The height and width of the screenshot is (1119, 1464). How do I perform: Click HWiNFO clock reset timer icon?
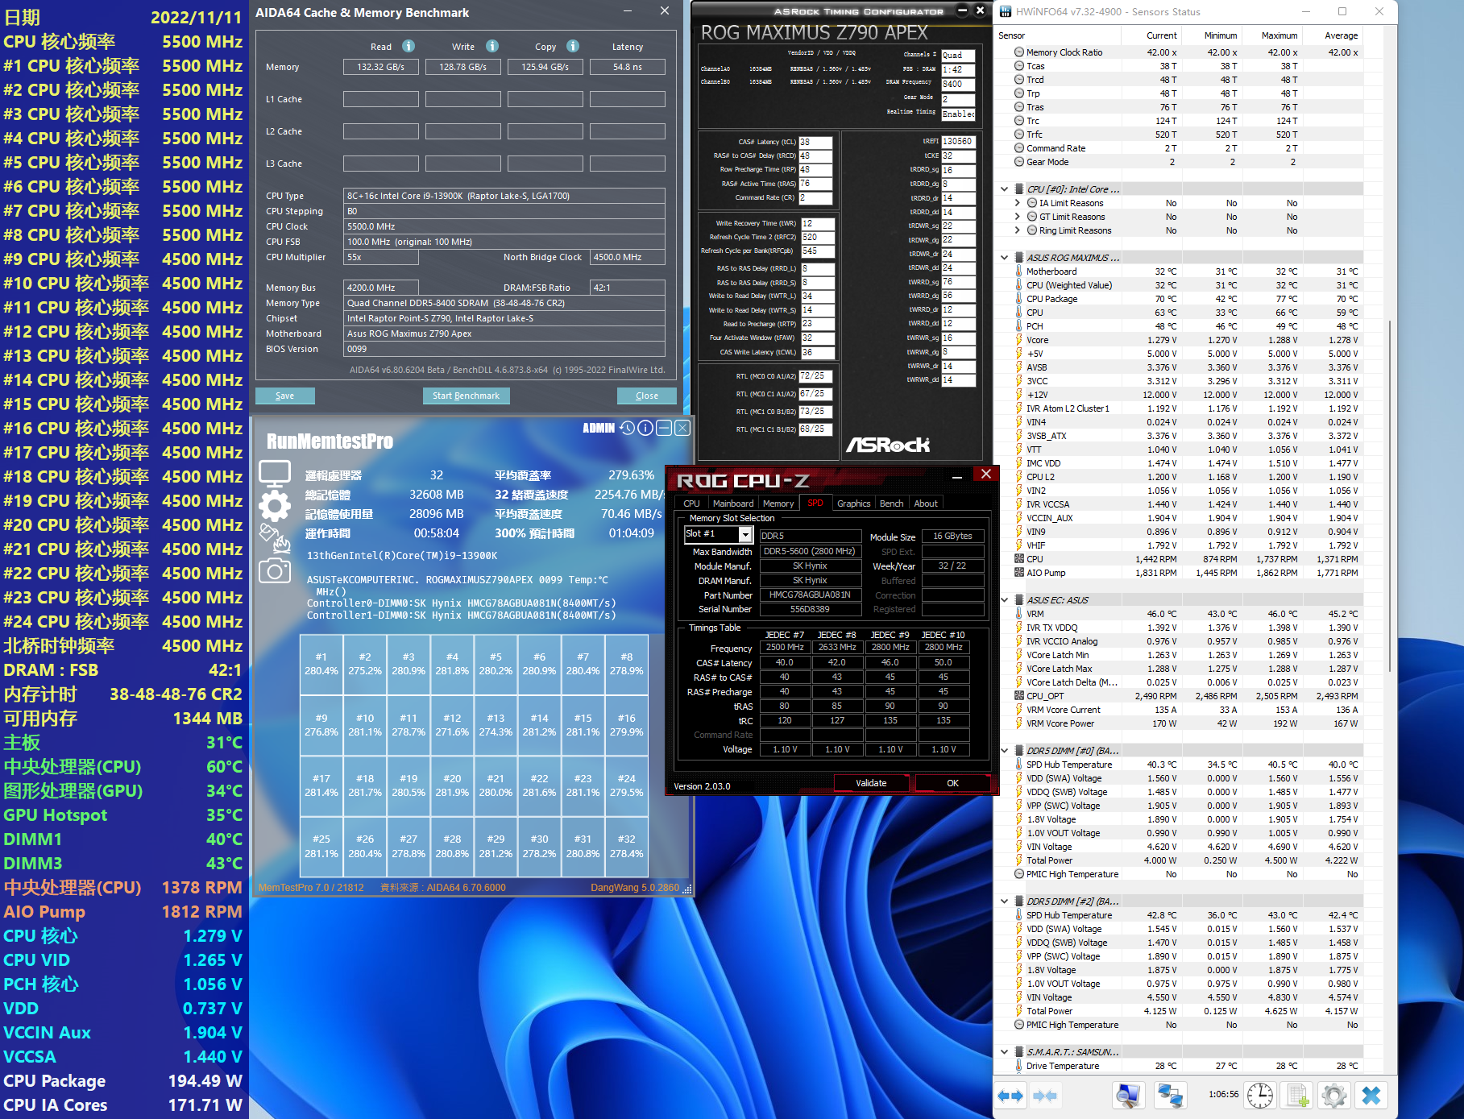click(x=1260, y=1096)
